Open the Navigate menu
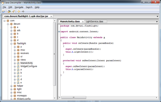 [x=19, y=7]
